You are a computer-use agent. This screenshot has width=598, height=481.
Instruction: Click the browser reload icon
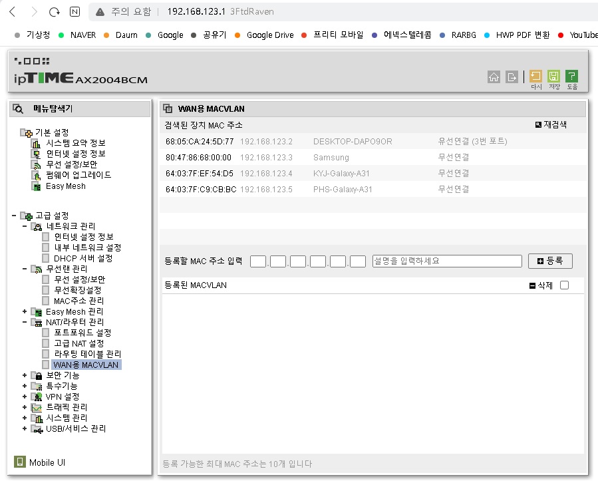click(54, 12)
